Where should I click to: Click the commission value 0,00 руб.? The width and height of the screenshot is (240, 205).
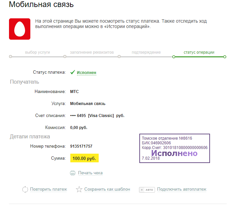pyautogui.click(x=79, y=128)
